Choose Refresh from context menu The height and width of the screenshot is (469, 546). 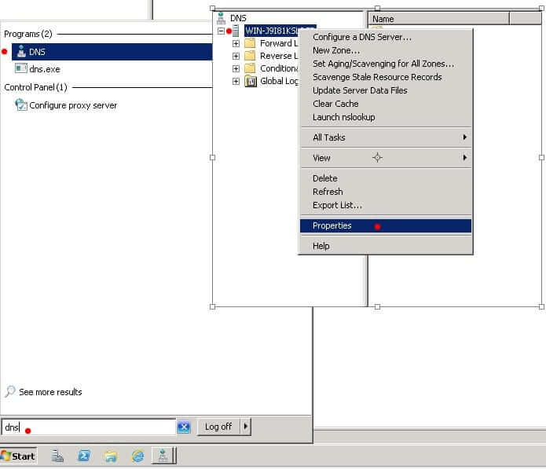click(x=386, y=192)
